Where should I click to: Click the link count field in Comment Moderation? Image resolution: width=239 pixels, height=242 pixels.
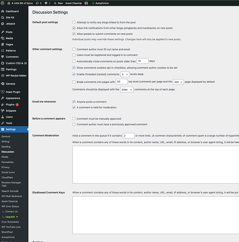(x=128, y=136)
